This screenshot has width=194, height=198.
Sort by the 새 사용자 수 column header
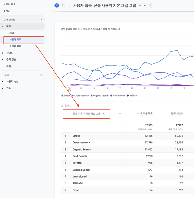tap(146, 113)
